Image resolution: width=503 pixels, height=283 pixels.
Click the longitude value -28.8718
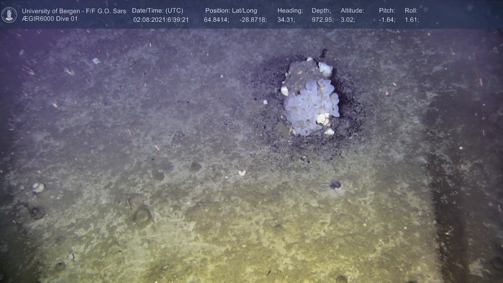[253, 20]
